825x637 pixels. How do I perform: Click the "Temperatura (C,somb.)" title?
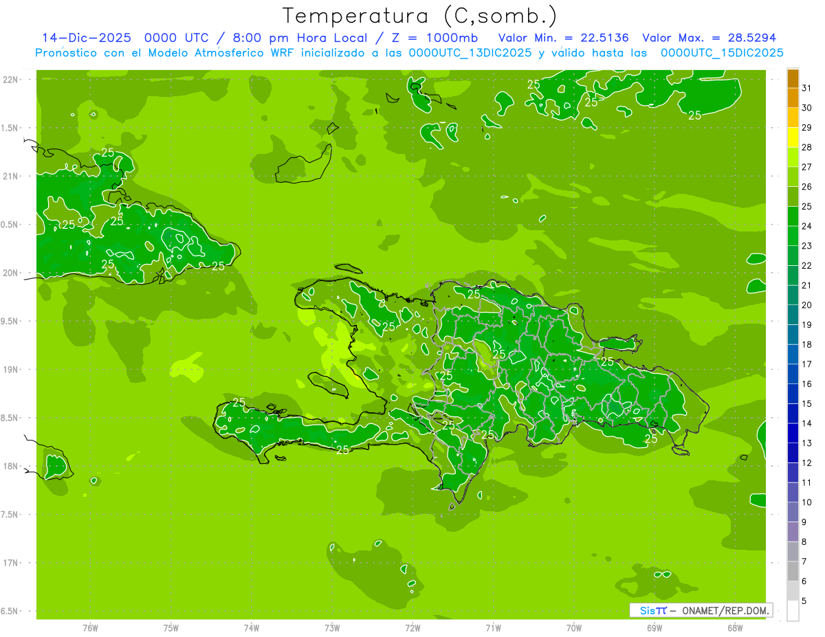[420, 15]
